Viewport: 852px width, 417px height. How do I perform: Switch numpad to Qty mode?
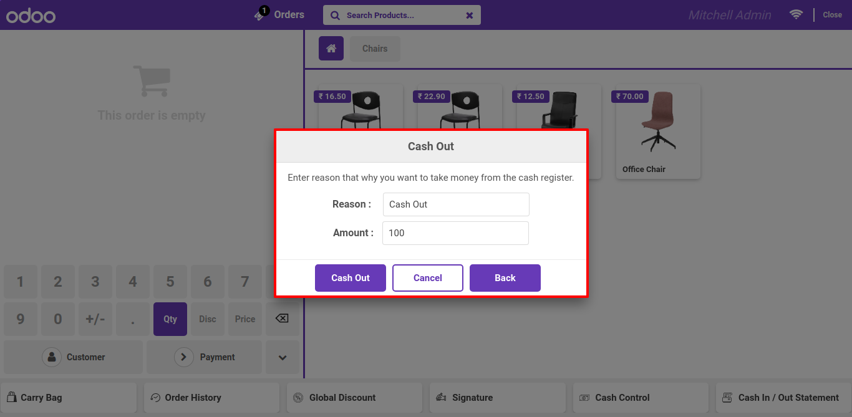[x=170, y=319]
